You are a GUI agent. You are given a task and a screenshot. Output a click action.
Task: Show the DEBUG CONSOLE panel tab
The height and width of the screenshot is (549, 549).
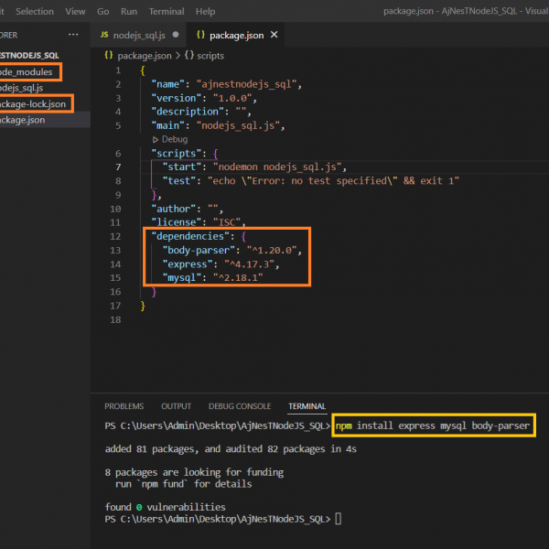pyautogui.click(x=240, y=406)
